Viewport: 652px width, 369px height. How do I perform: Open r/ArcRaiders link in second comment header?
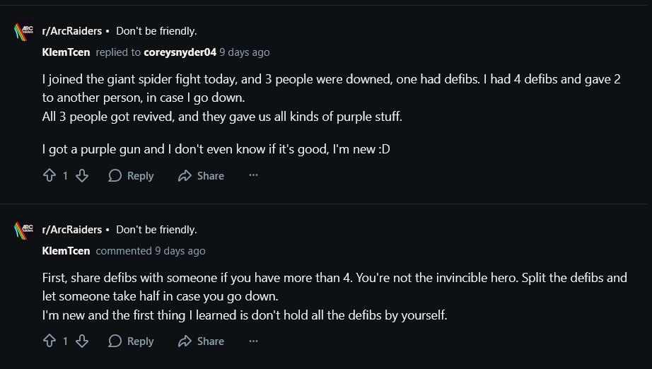coord(72,230)
